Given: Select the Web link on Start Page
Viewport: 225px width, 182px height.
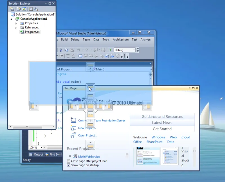Looking at the screenshot, I should 173,137.
